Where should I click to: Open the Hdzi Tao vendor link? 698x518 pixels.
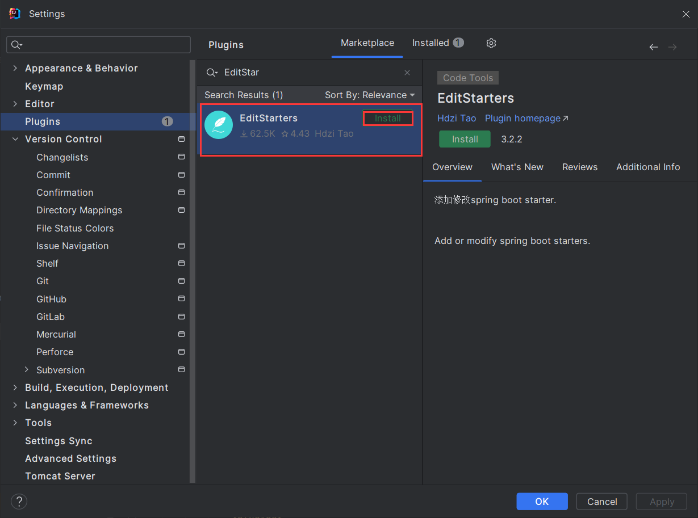pos(457,118)
